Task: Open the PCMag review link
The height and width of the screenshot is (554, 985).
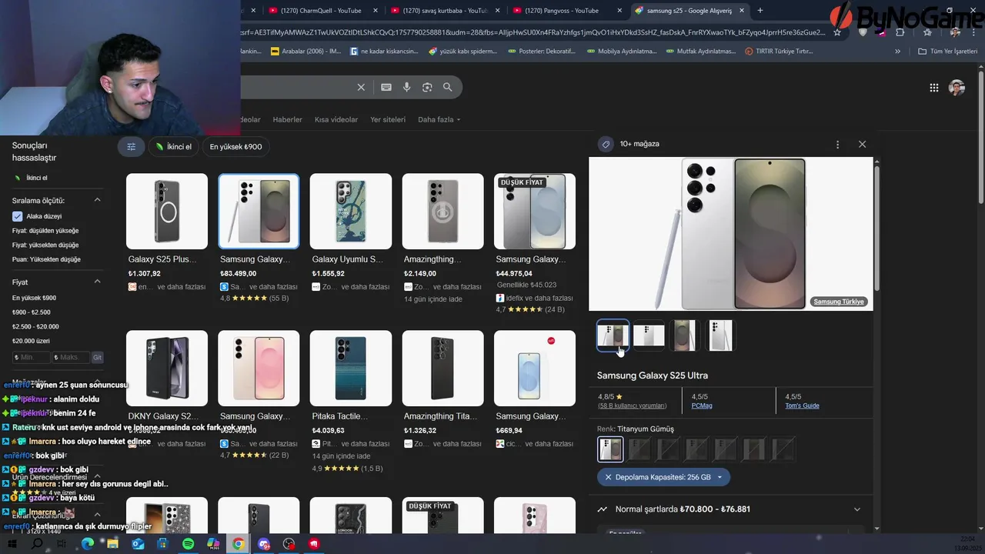Action: [702, 405]
